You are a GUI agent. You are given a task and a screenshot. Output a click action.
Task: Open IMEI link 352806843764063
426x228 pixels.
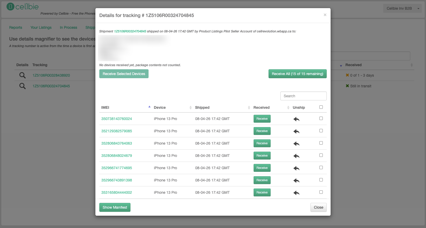[x=117, y=143]
